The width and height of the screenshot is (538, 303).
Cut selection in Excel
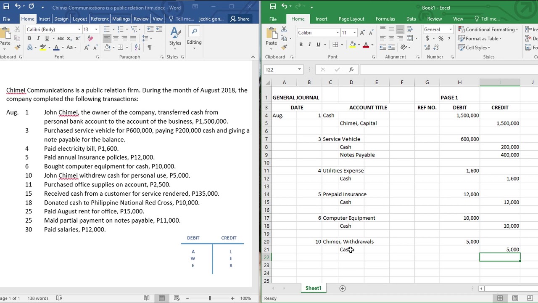284,29
